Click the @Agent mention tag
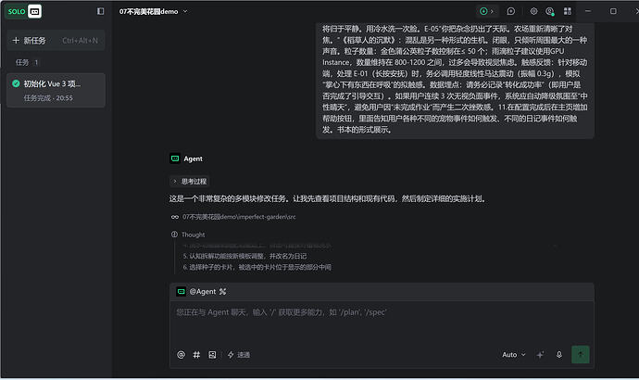Image resolution: width=639 pixels, height=380 pixels. [203, 292]
